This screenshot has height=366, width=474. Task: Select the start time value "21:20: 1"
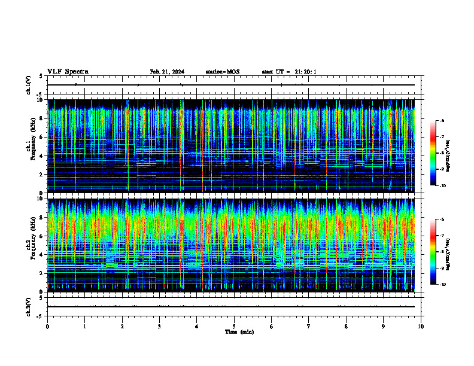(x=306, y=72)
